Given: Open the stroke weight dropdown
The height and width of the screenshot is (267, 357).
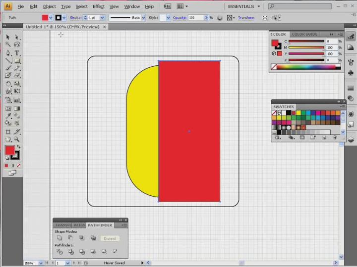Looking at the screenshot, I should (102, 17).
